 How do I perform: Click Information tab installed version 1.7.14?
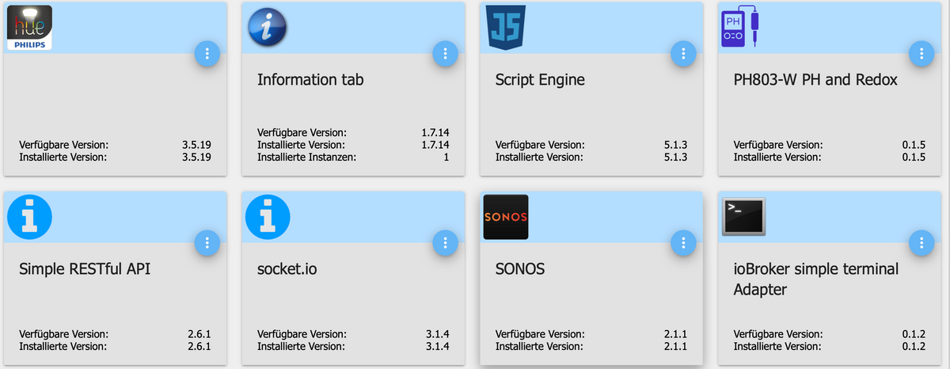pyautogui.click(x=435, y=145)
